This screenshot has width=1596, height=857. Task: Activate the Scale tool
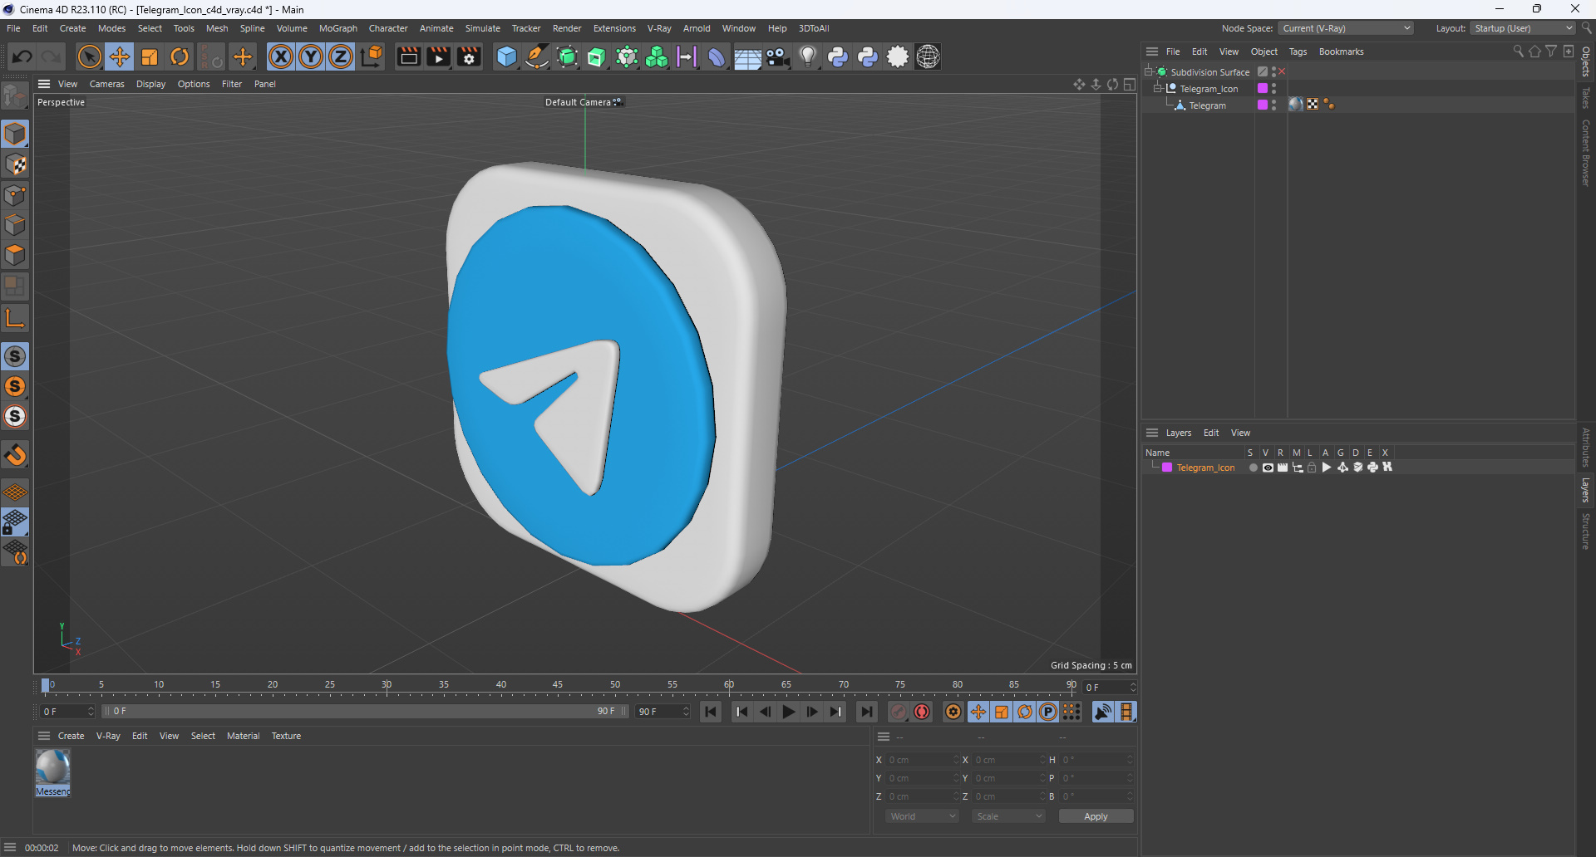point(150,56)
